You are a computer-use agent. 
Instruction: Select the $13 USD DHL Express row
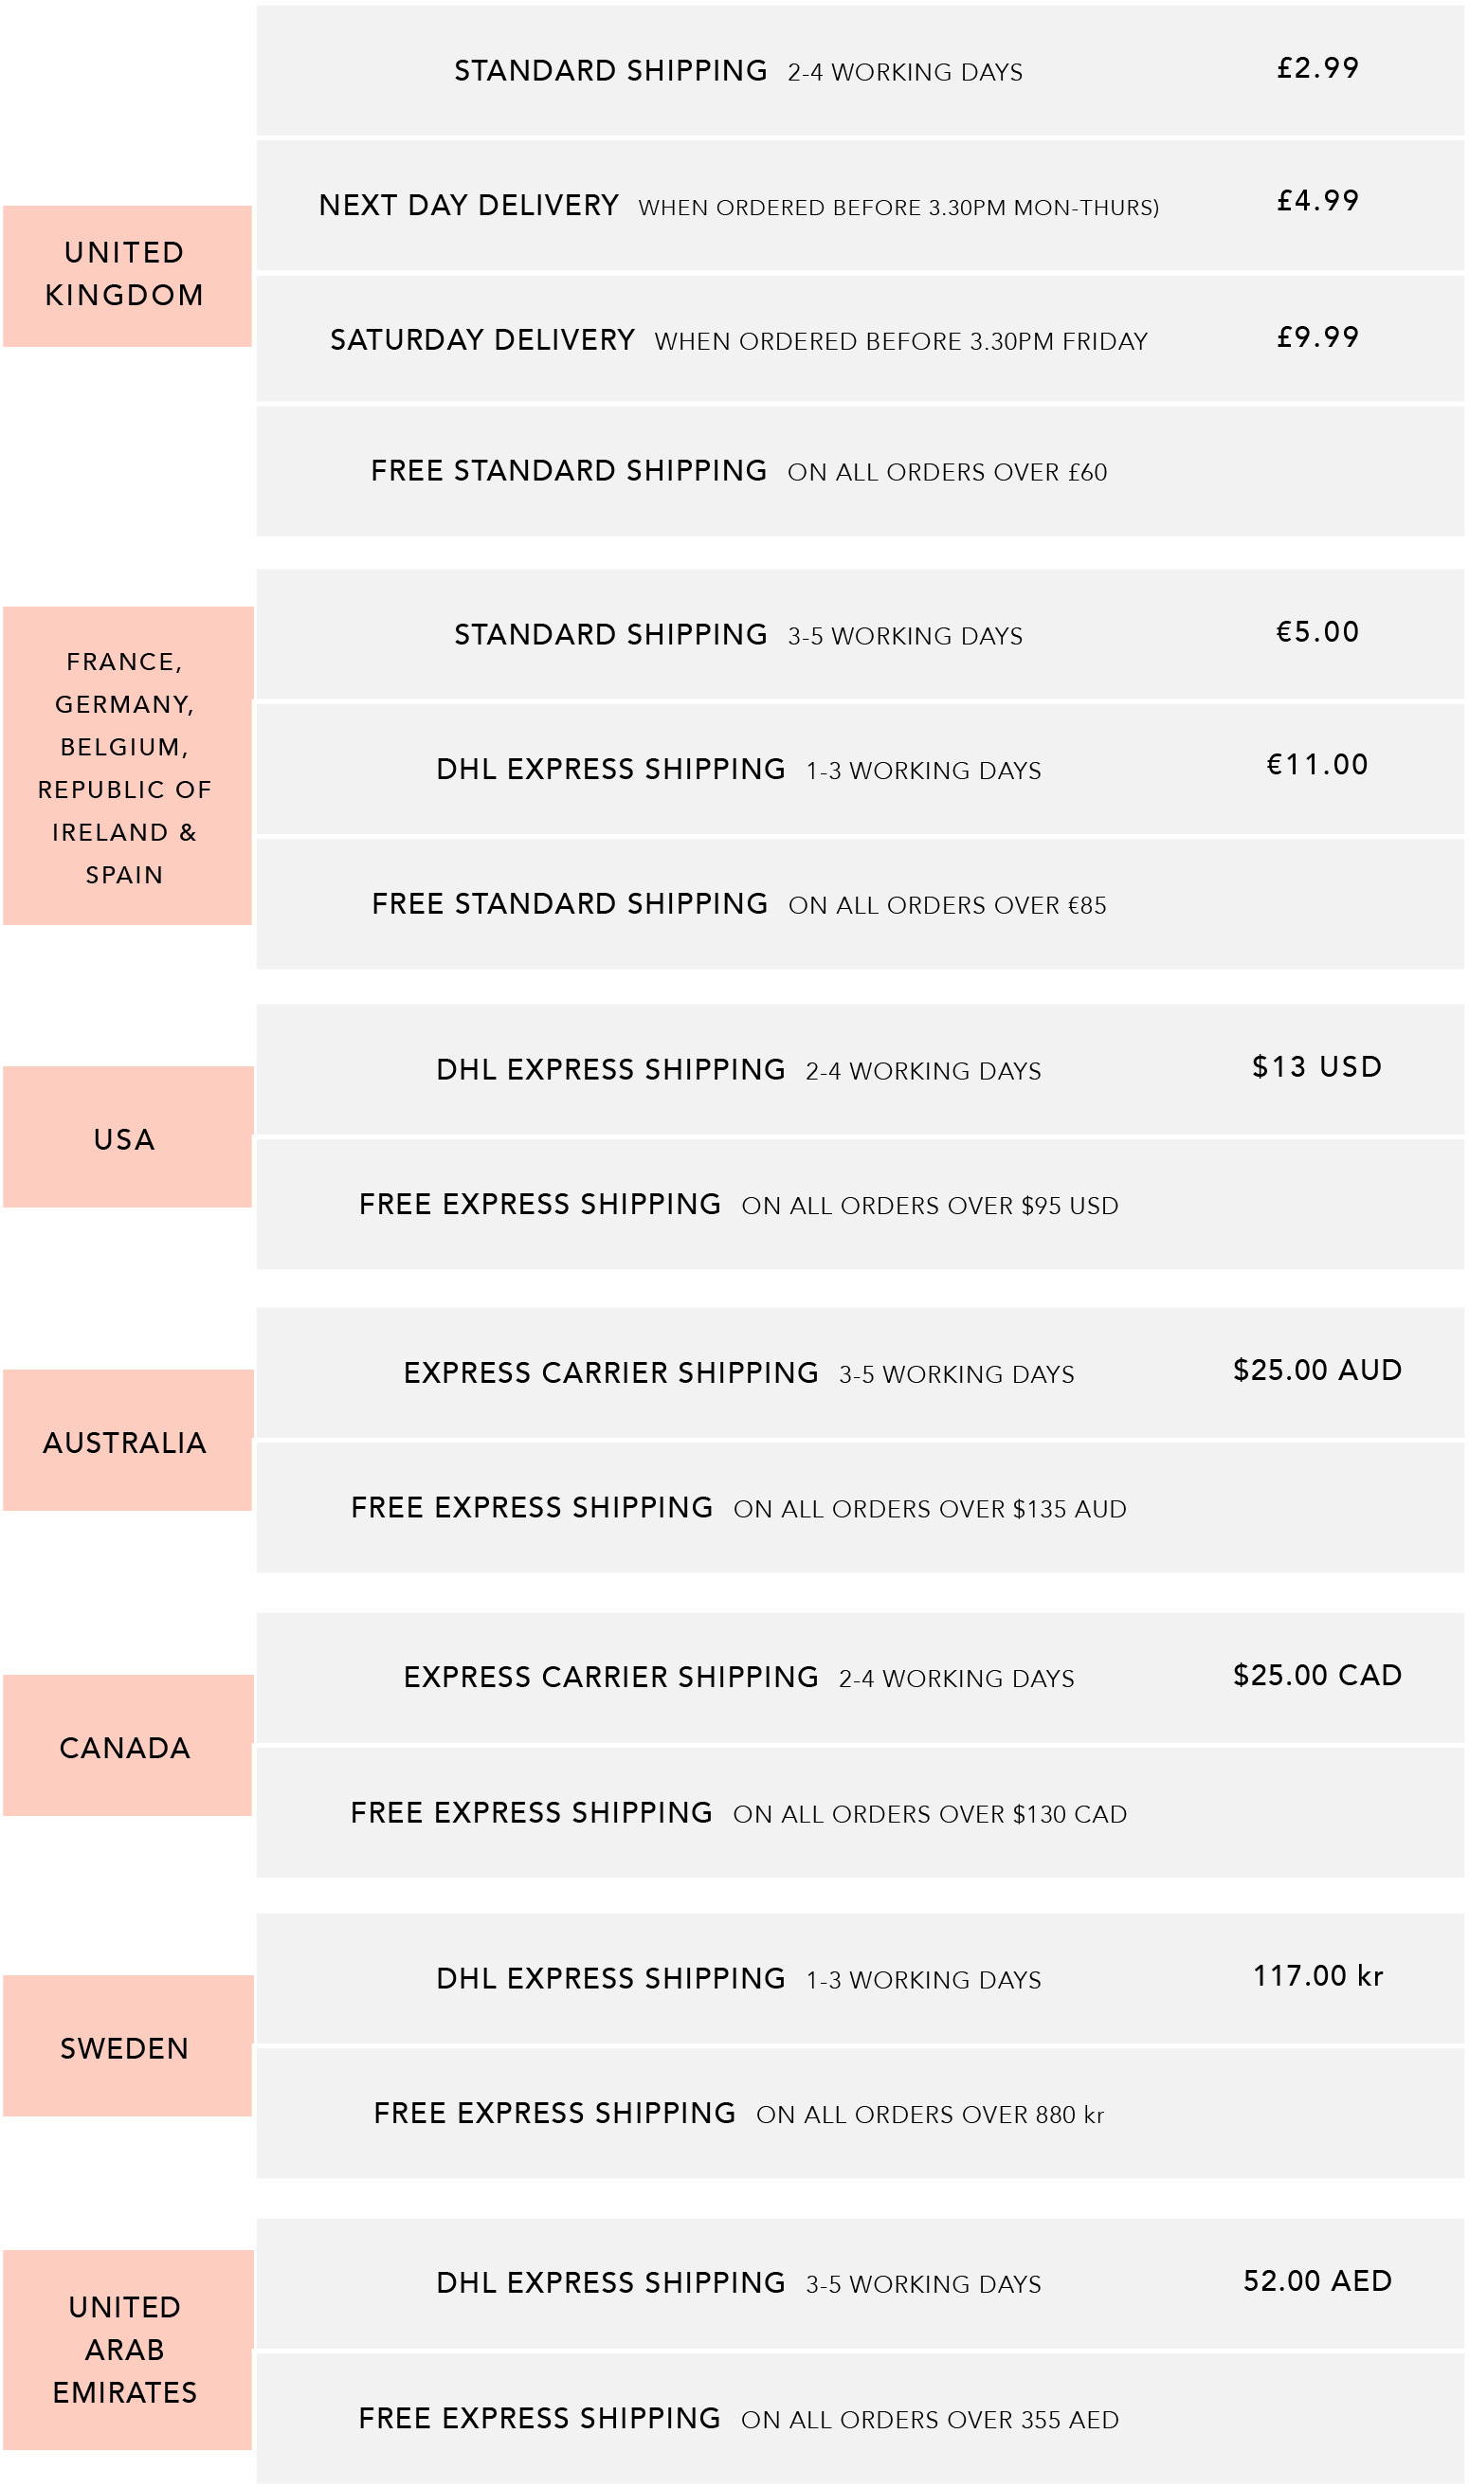[x=860, y=1069]
